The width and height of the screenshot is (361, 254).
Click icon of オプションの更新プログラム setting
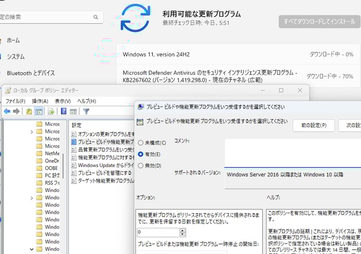[74, 134]
